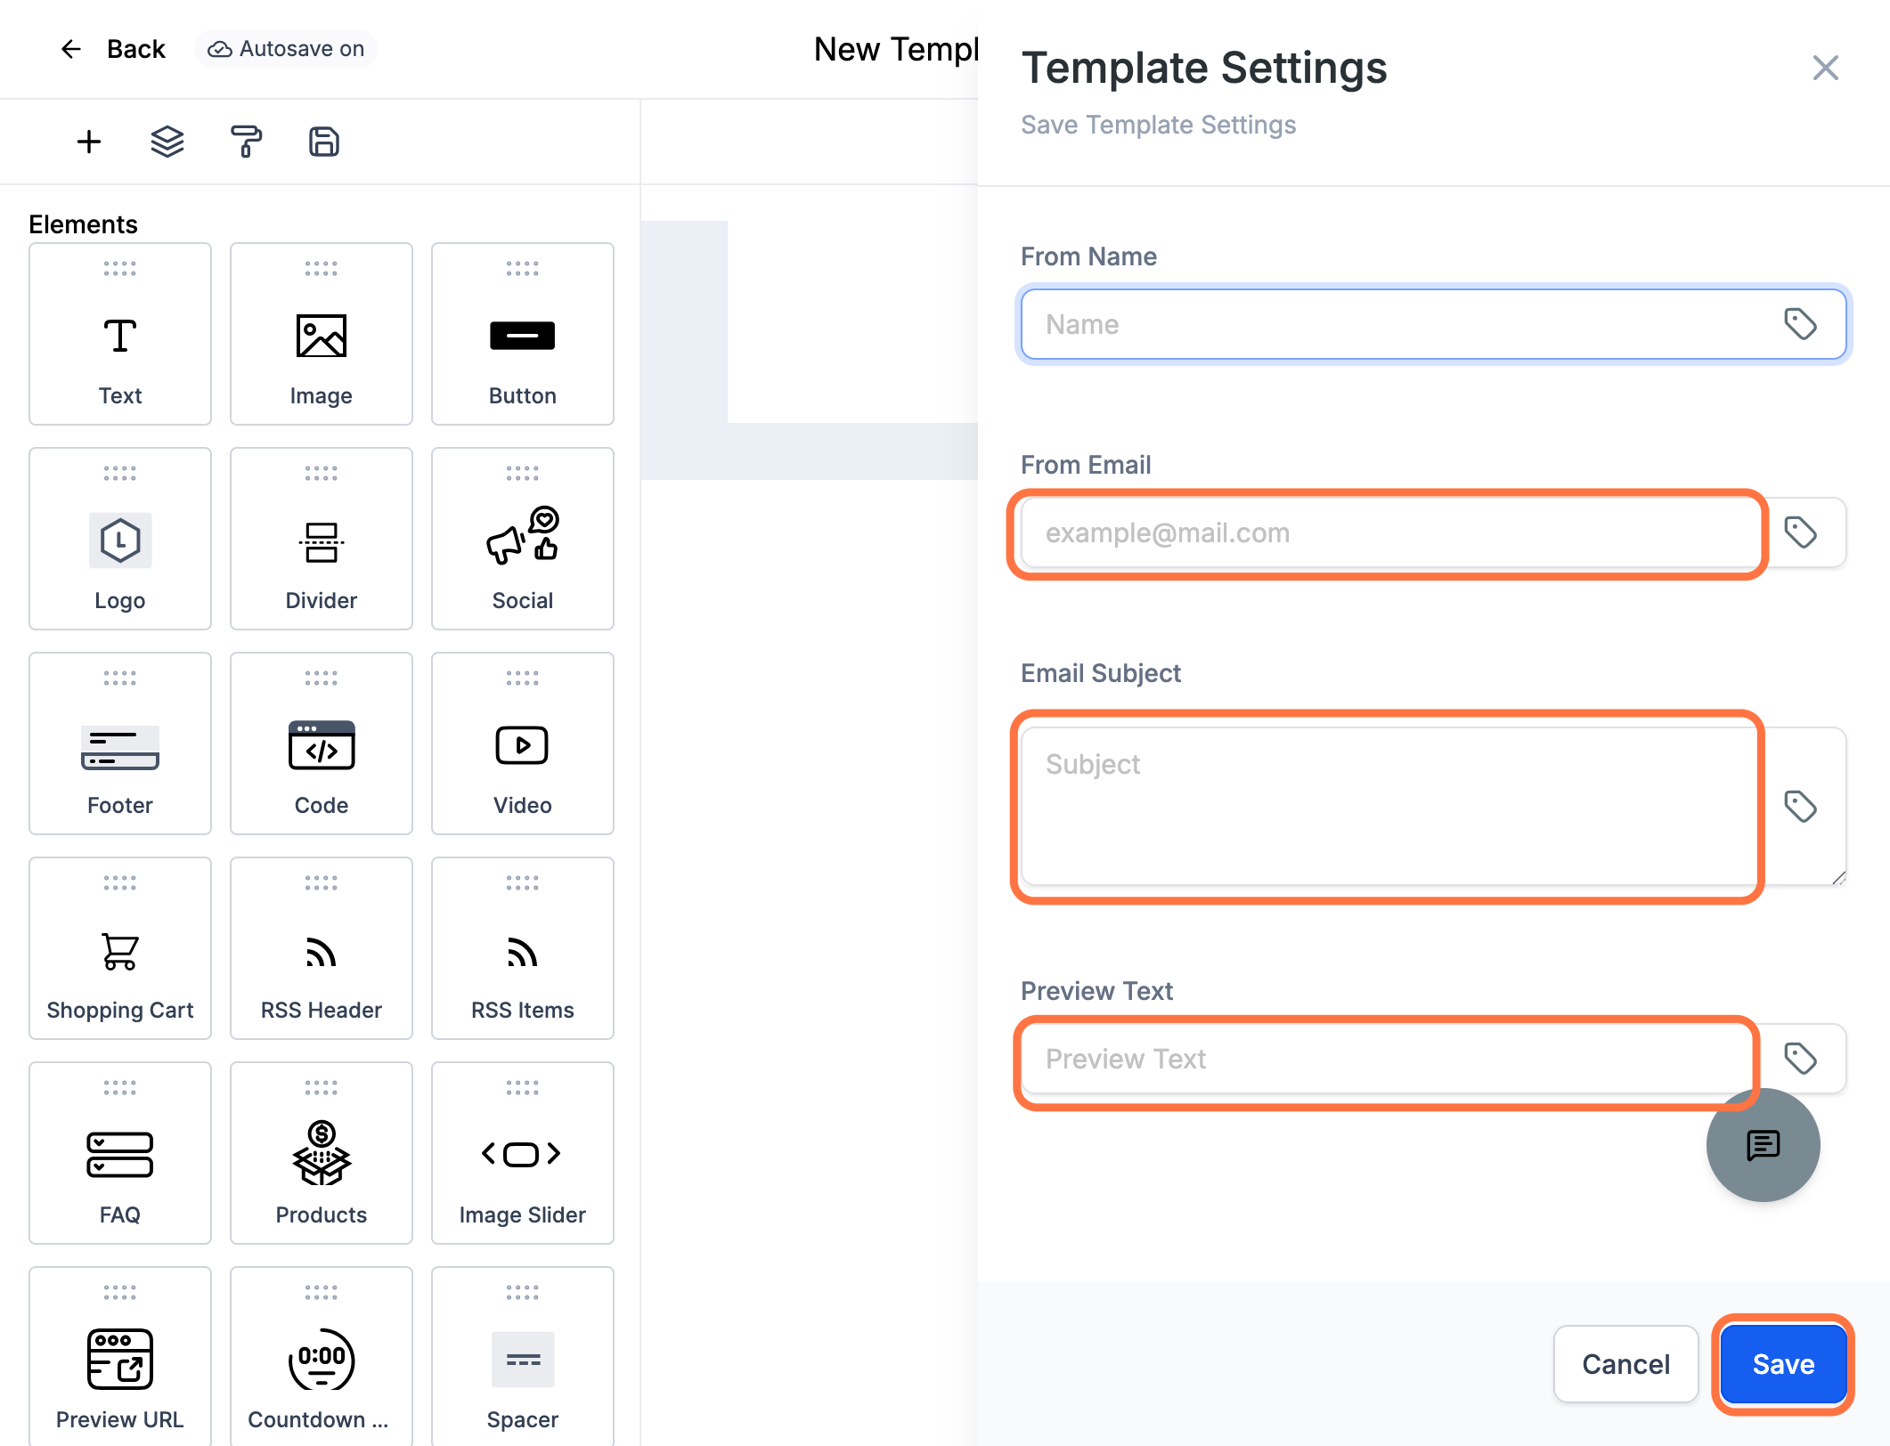Click the Autosave on badge
The image size is (1890, 1446).
pos(286,49)
